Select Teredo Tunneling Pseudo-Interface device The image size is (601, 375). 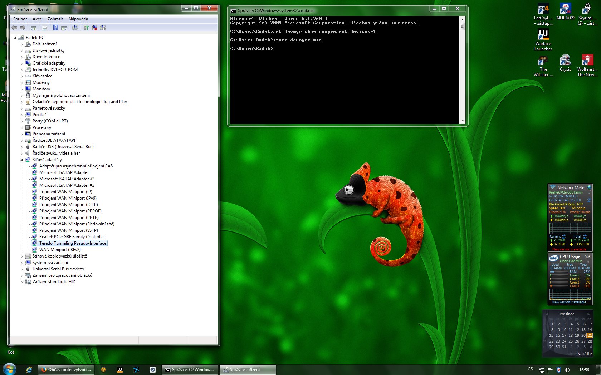(73, 243)
